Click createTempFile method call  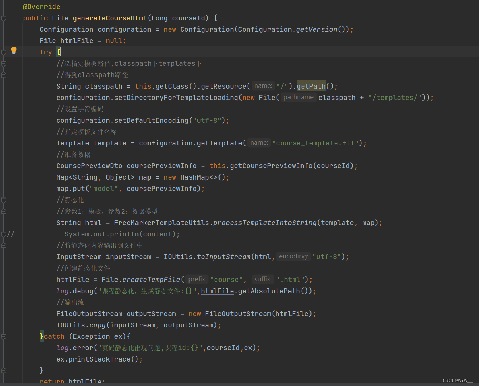tap(151, 280)
